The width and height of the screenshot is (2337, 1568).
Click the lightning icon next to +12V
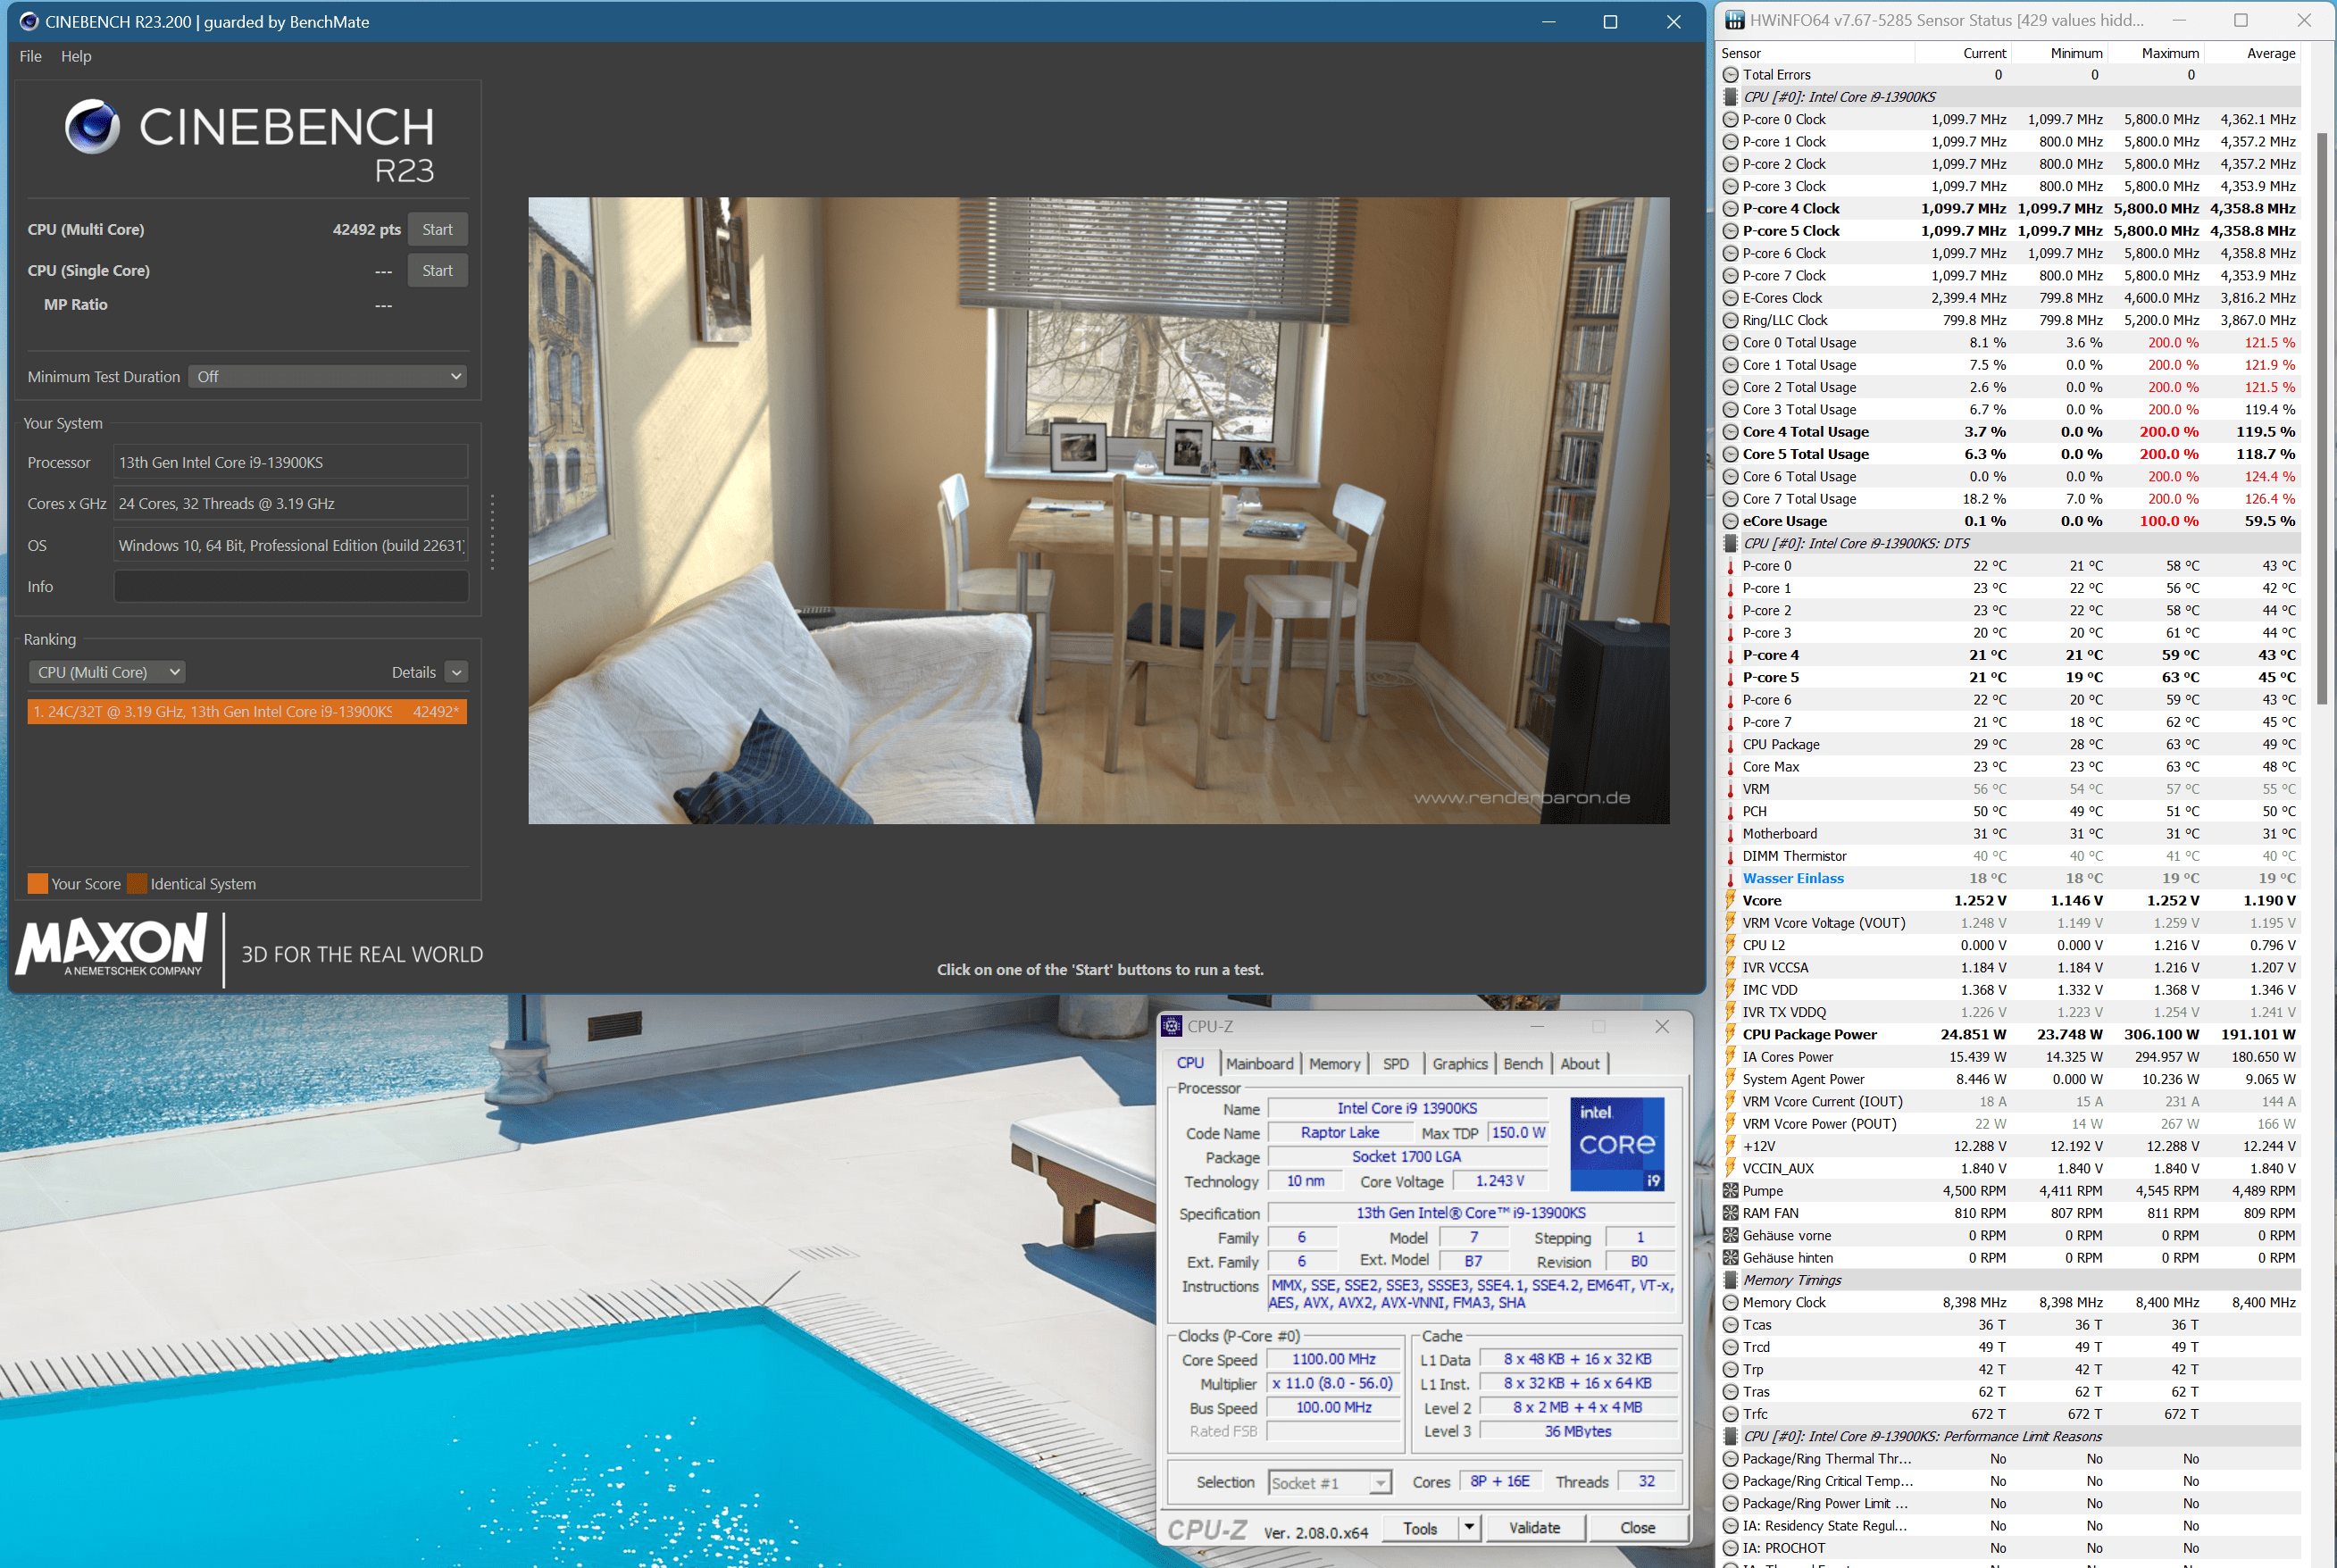(1730, 1146)
